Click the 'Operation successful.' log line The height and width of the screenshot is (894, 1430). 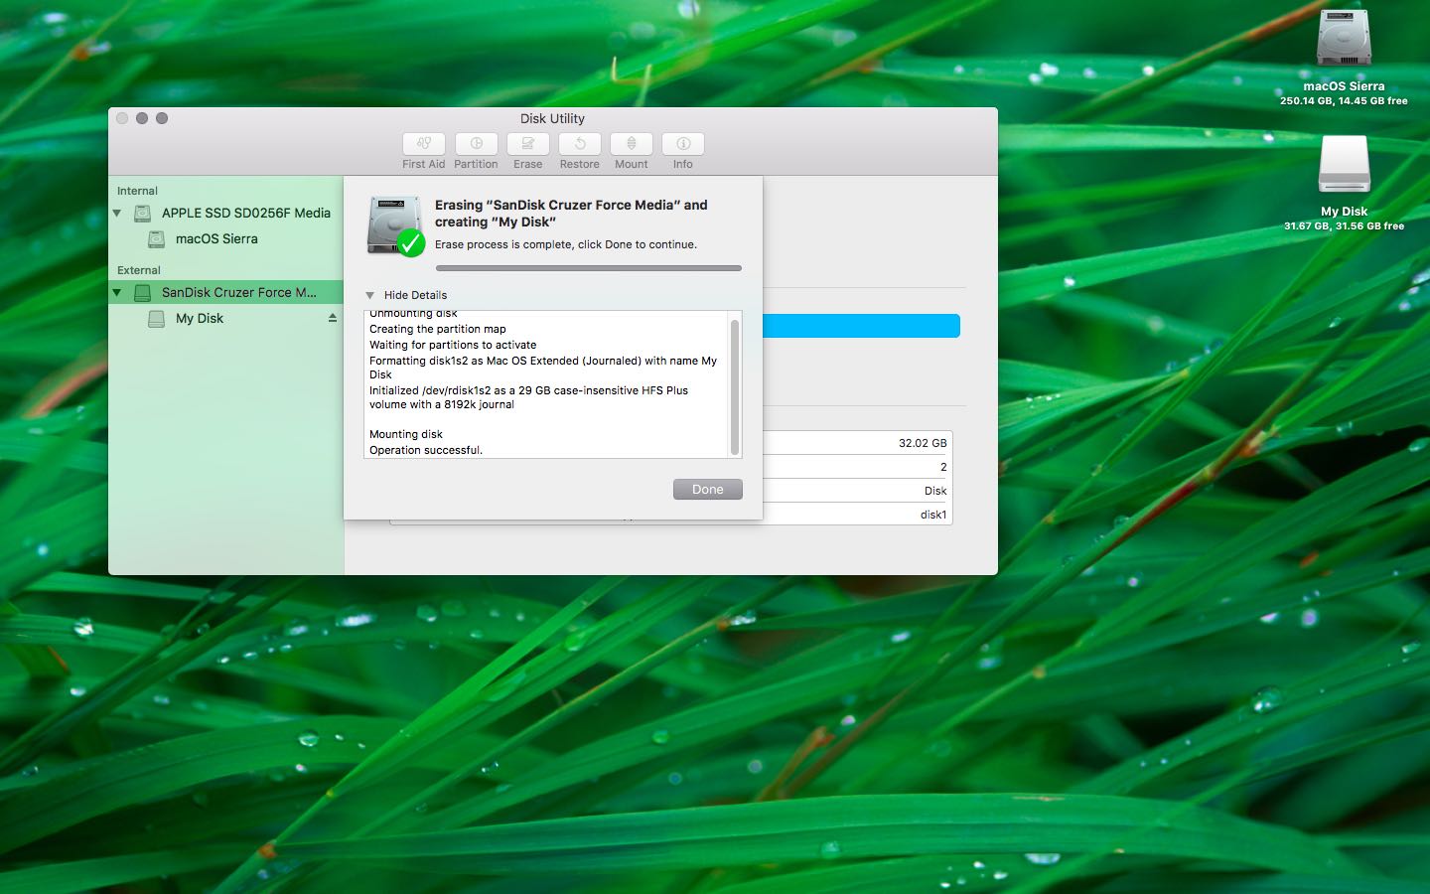[x=426, y=450]
